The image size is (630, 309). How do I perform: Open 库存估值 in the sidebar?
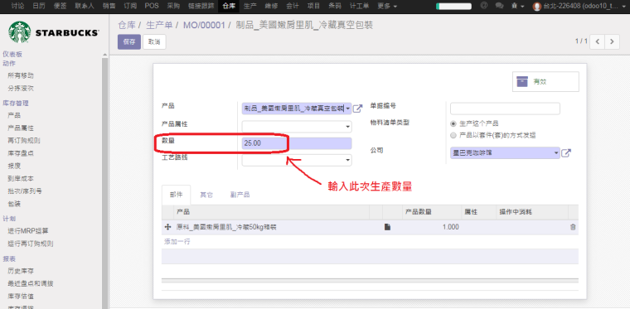click(x=21, y=296)
